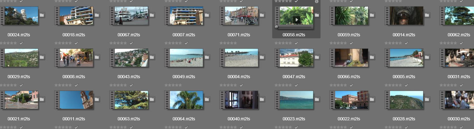This screenshot has height=129, width=474.
Task: Set star rating above the 00064.m2ts thumbnail
Action: pyautogui.click(x=173, y=85)
